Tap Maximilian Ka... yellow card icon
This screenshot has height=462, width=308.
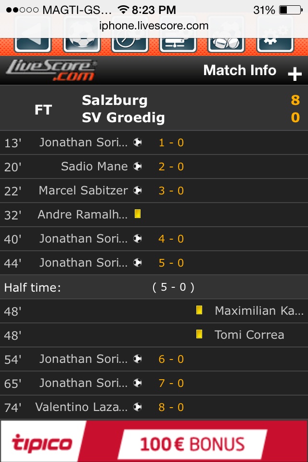pos(199,310)
